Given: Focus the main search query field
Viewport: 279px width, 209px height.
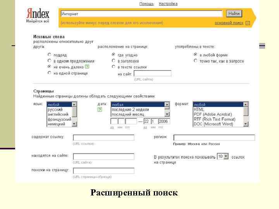Looking at the screenshot, I should (141, 14).
